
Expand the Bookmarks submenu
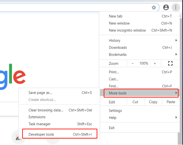[139, 55]
